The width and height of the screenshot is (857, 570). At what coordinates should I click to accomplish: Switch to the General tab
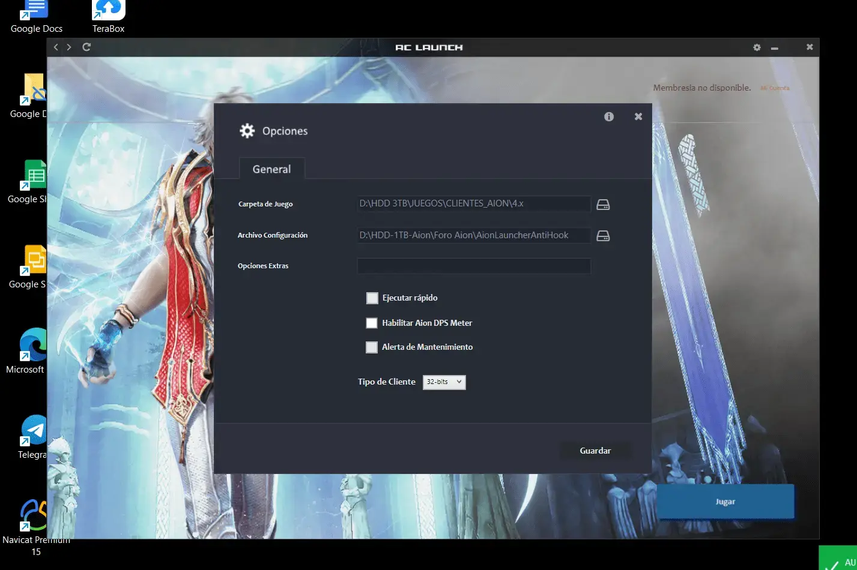[x=271, y=169]
